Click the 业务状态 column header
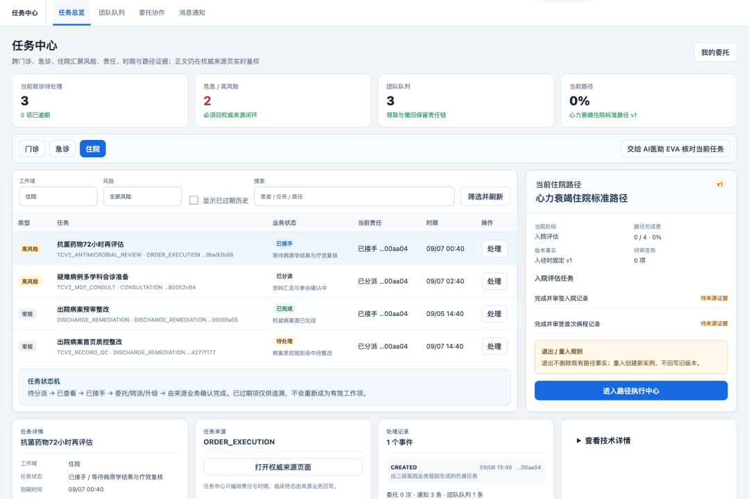This screenshot has width=749, height=499. [x=284, y=222]
